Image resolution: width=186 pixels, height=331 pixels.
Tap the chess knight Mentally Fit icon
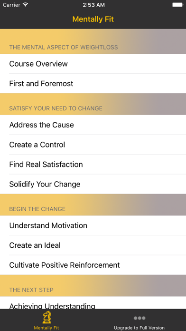click(46, 318)
